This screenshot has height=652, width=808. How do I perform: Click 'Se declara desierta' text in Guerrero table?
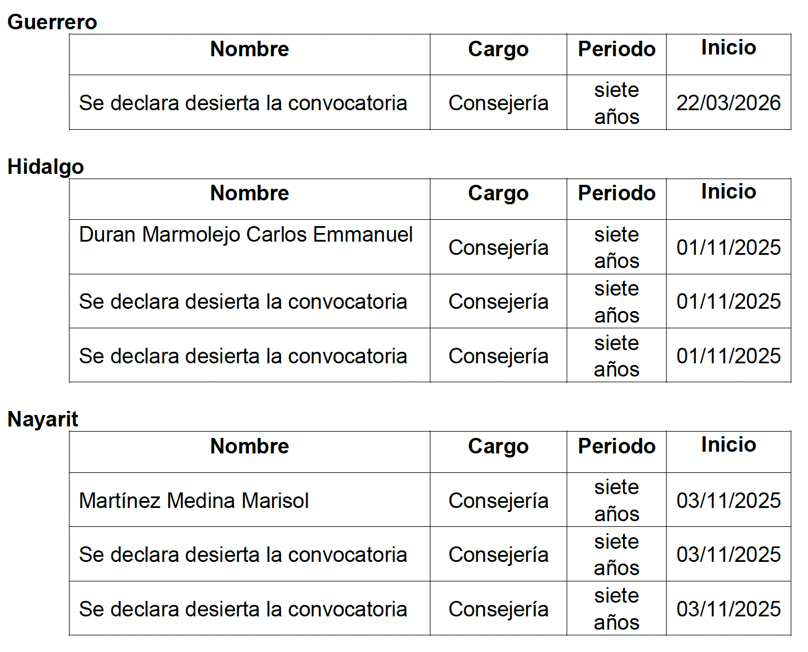(x=243, y=103)
